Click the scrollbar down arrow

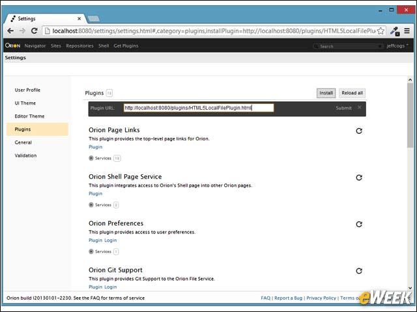pyautogui.click(x=410, y=288)
